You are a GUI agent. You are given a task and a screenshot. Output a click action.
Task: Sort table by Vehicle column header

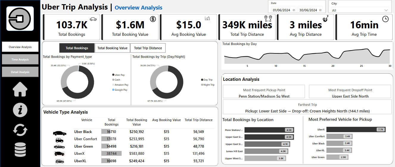click(x=87, y=120)
